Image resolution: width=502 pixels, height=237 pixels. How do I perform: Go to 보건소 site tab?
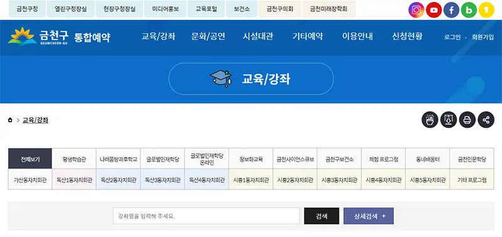[242, 9]
